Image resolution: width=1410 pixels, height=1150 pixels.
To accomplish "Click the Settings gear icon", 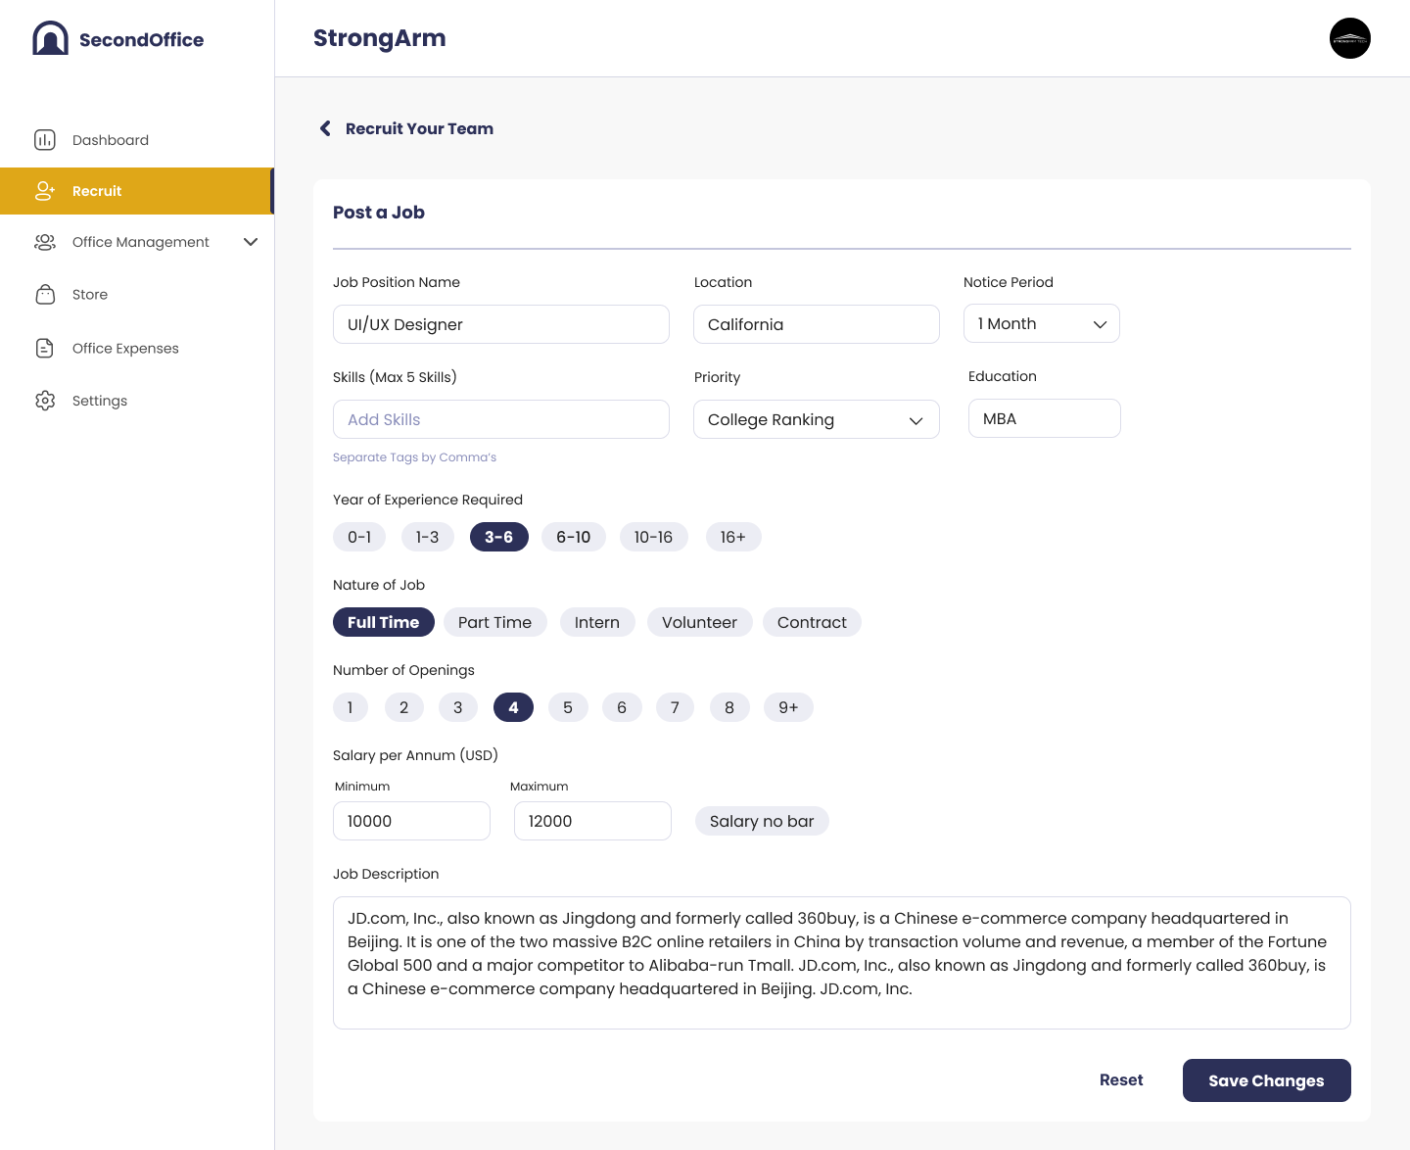I will point(45,401).
